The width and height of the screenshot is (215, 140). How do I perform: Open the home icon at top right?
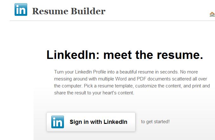point(212,14)
